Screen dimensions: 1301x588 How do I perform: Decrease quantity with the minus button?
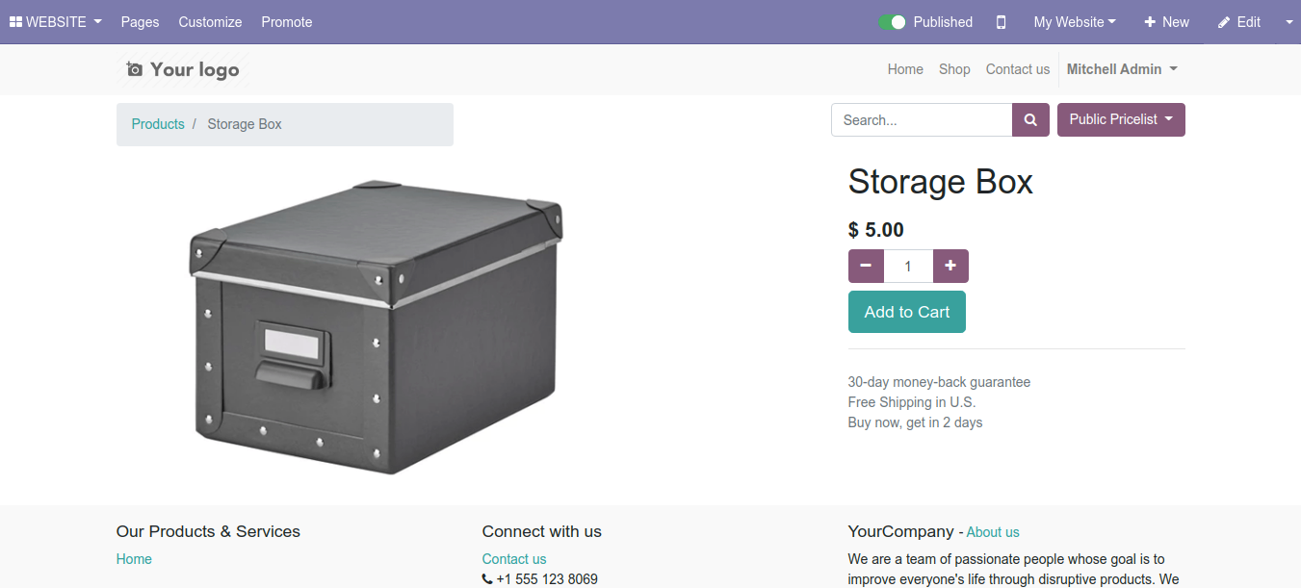tap(866, 267)
